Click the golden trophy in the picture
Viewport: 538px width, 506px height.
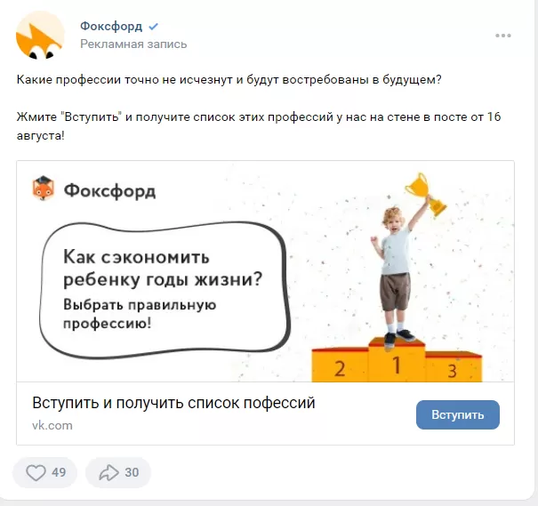[427, 194]
